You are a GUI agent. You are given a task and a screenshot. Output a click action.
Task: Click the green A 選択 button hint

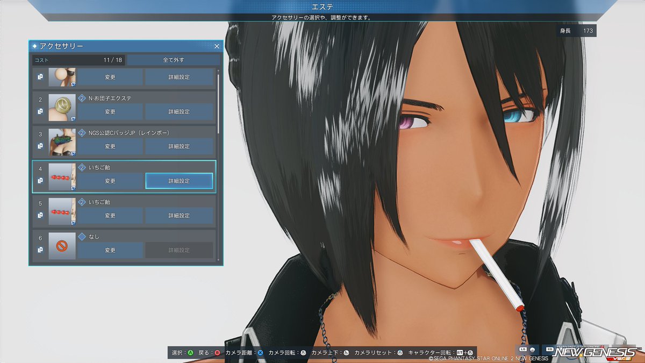(x=190, y=353)
